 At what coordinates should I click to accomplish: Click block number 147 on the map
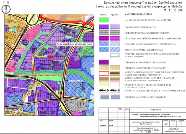78,87
